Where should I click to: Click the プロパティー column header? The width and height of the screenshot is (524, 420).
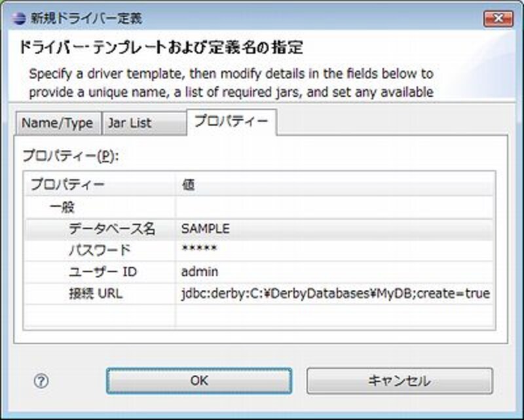click(67, 185)
